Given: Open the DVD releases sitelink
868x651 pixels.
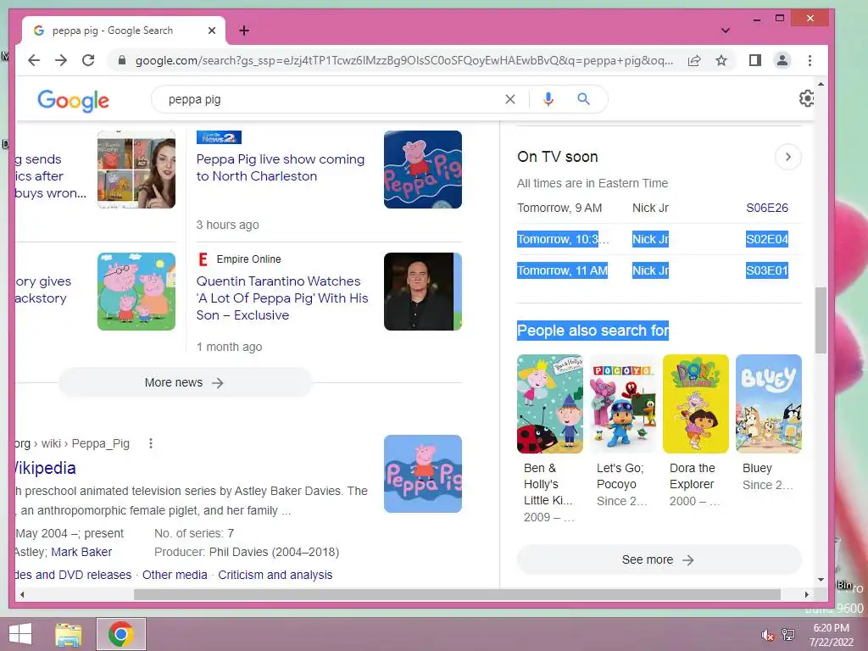Looking at the screenshot, I should 74,575.
